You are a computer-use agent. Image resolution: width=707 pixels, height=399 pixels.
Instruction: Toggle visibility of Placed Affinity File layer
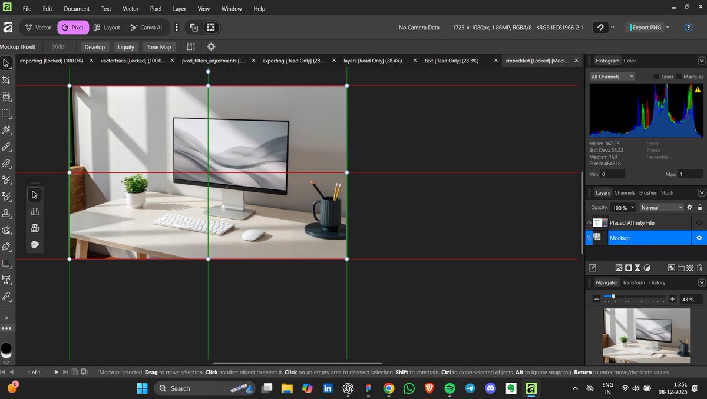click(699, 222)
